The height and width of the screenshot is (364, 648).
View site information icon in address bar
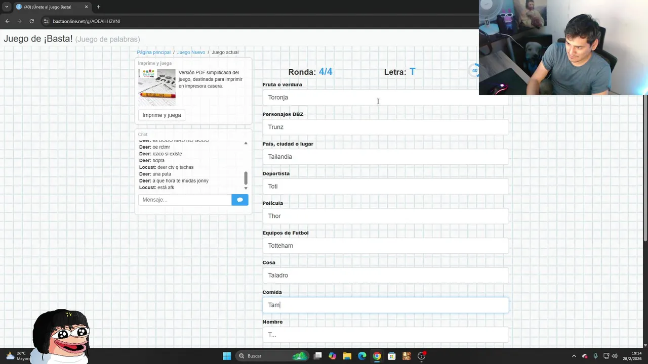click(46, 21)
